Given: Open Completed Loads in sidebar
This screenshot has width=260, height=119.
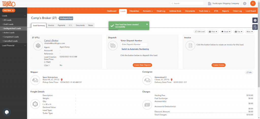Looking at the screenshot, I should (x=13, y=37).
